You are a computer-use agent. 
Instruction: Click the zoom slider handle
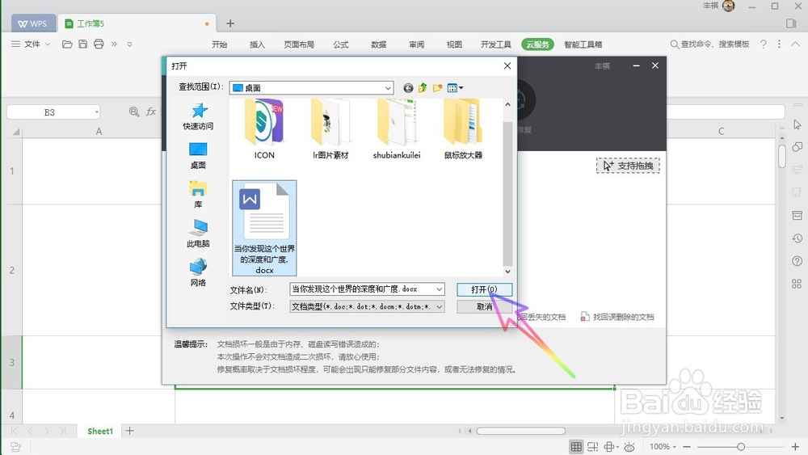pyautogui.click(x=740, y=447)
